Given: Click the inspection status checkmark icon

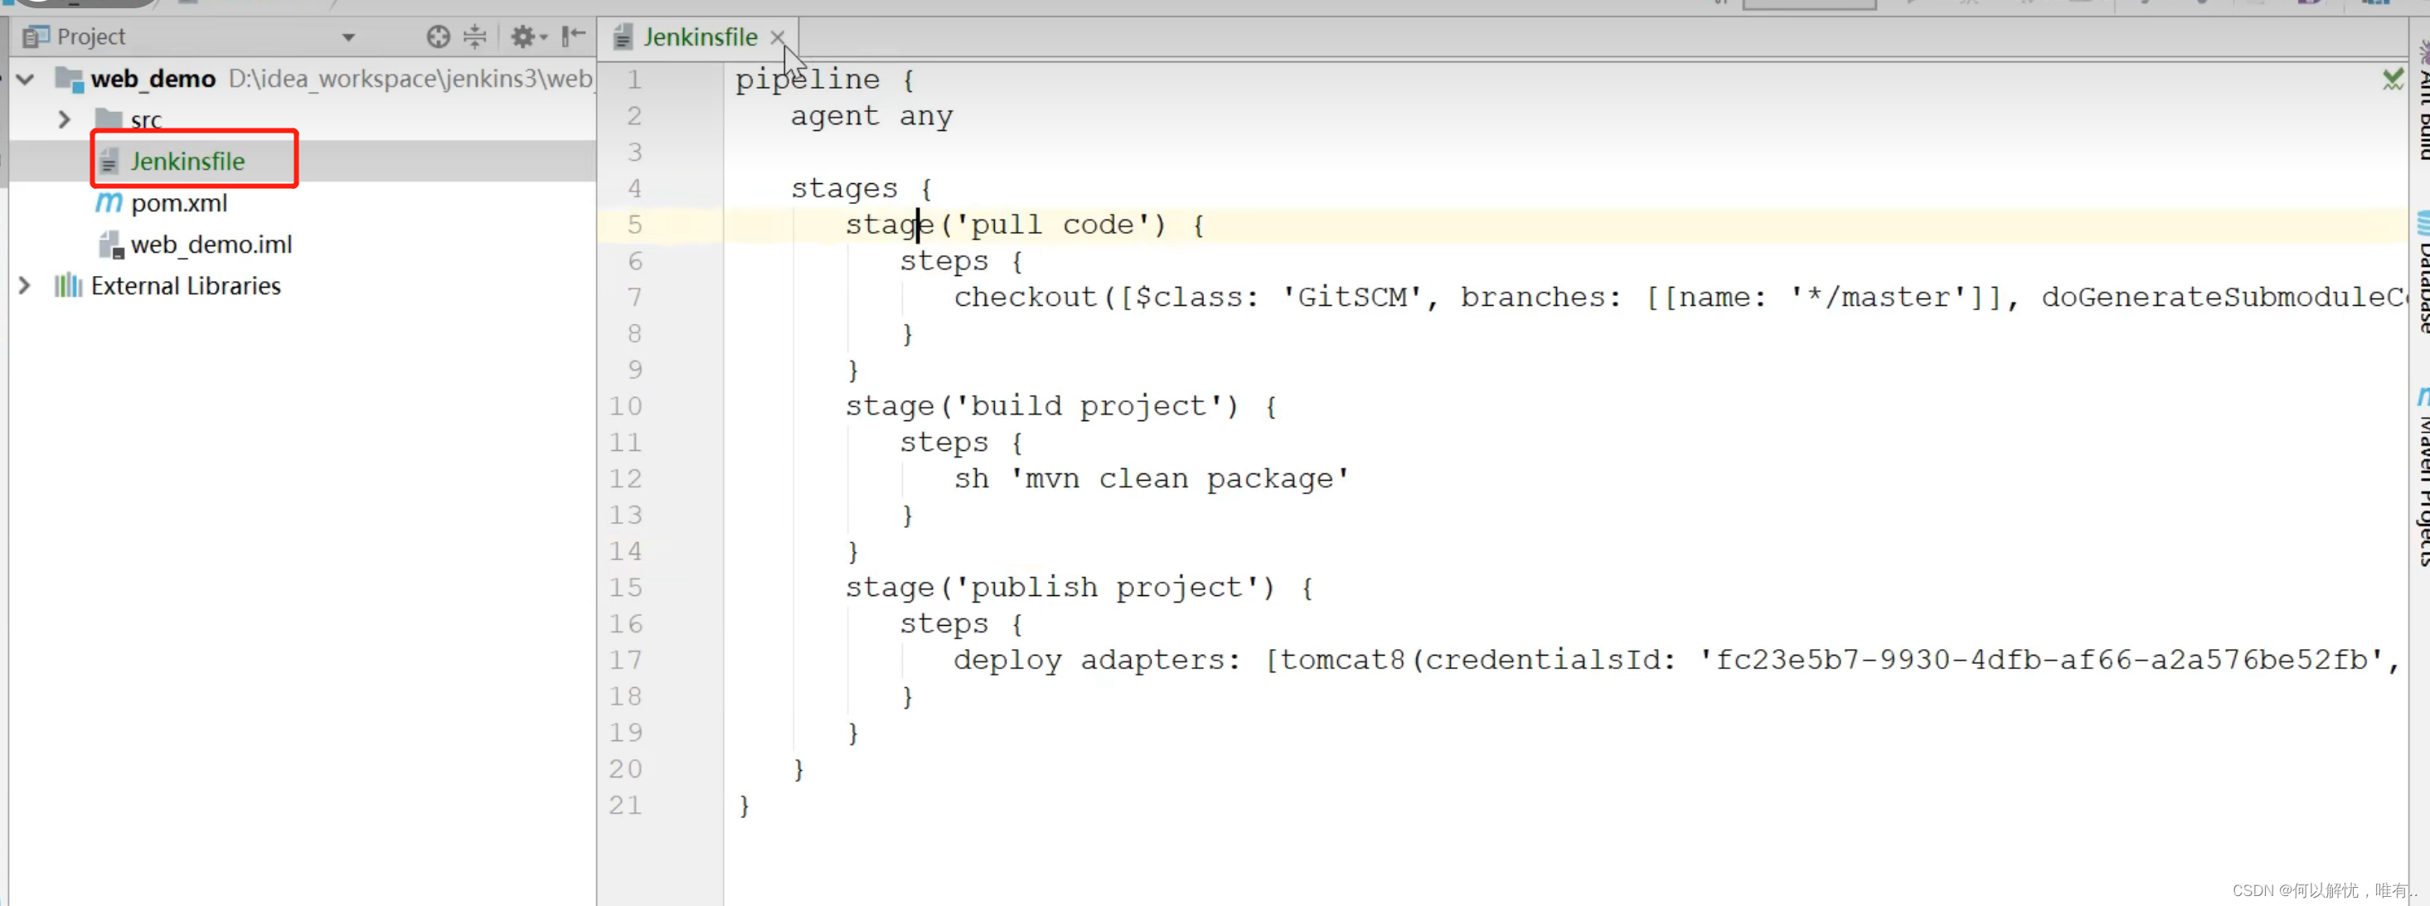Looking at the screenshot, I should pyautogui.click(x=2392, y=80).
